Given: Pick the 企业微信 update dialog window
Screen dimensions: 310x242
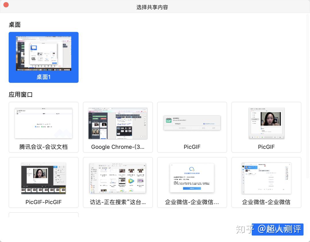Looking at the screenshot, I should pyautogui.click(x=192, y=182).
